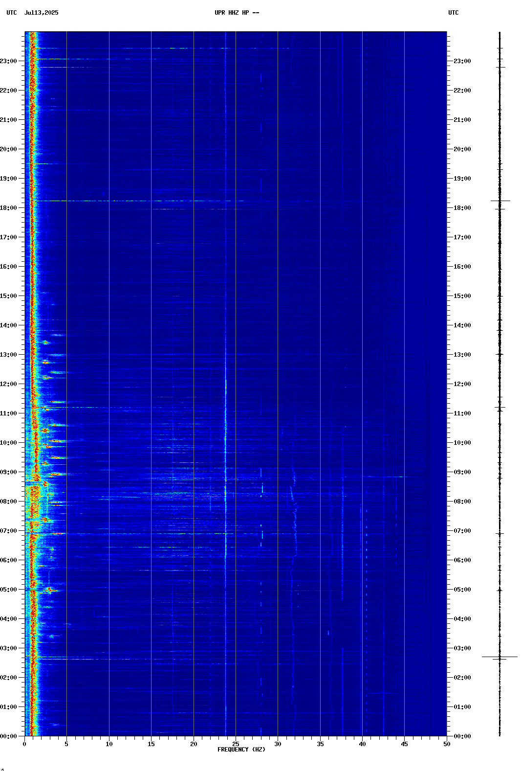
Task: Click the seismogram spike just above 11:00
Action: [499, 407]
